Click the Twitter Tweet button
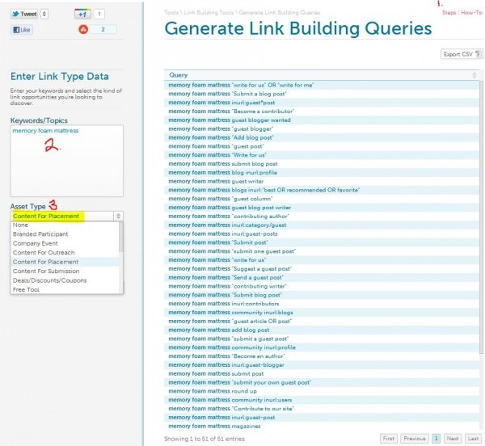The image size is (485, 446). click(x=24, y=14)
